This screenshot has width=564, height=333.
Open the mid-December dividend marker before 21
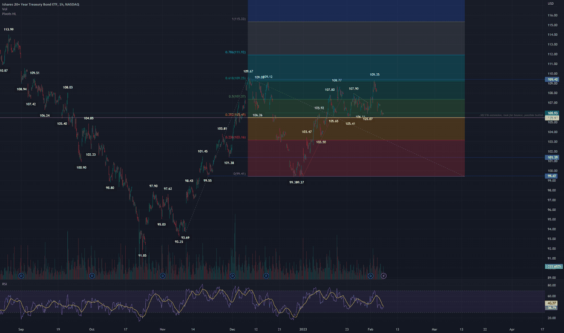pyautogui.click(x=266, y=275)
